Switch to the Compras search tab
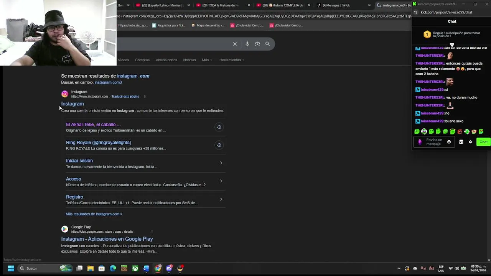The height and width of the screenshot is (276, 491). click(142, 60)
